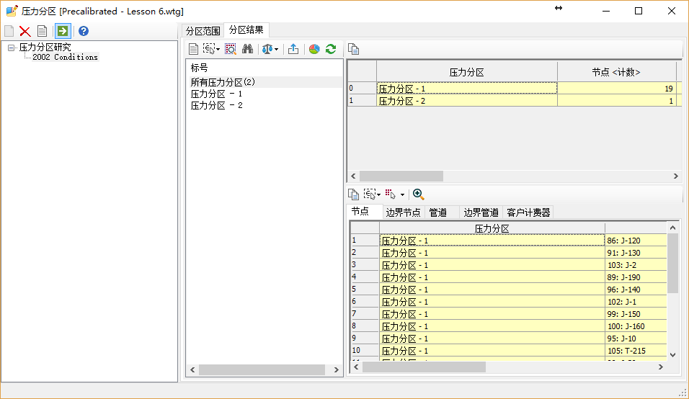Click the green arrow Compute button
Screen dimensions: 689x399
(x=63, y=31)
